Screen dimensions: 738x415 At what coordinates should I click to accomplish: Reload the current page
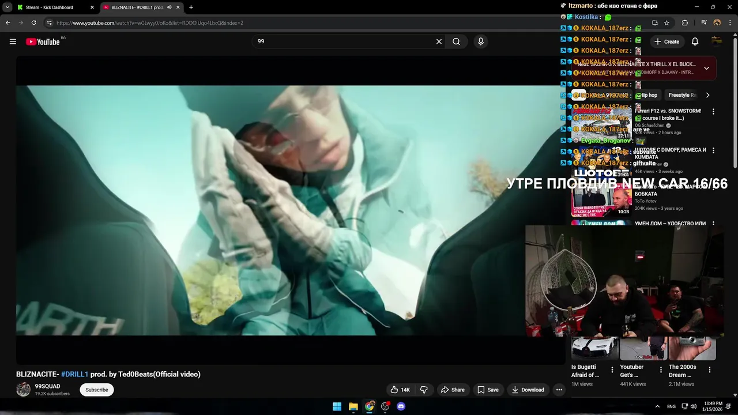[x=33, y=23]
